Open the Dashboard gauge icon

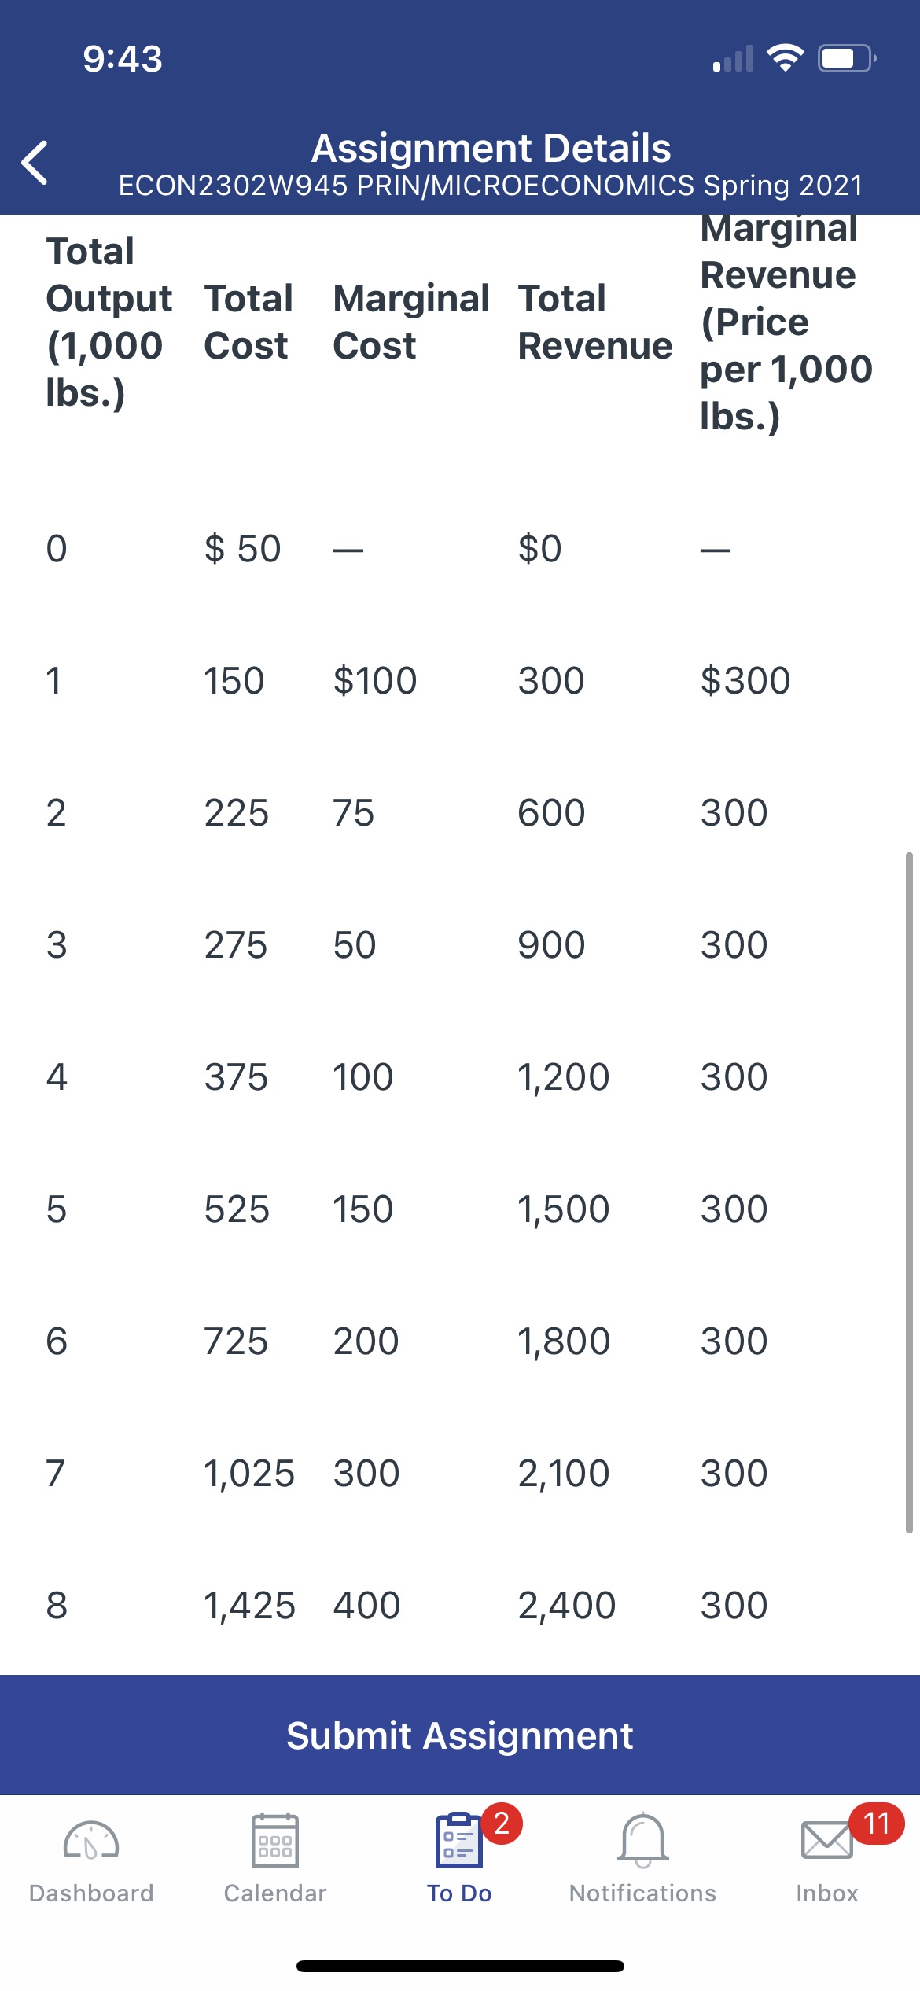pyautogui.click(x=91, y=1842)
